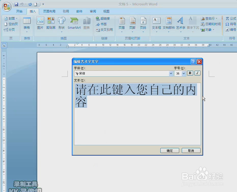
Task: Expand the 对象 (Object) dropdown arrow
Action: (213, 29)
